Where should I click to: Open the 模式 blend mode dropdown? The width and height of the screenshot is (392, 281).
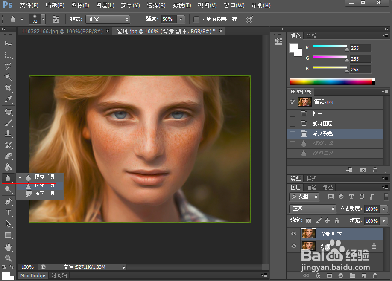click(x=108, y=19)
